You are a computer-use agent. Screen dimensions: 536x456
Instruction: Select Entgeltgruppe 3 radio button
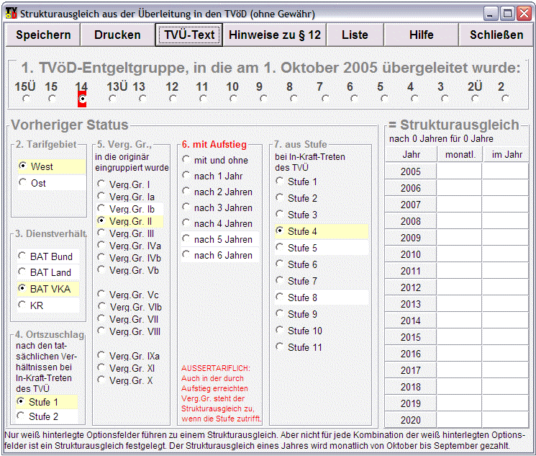(445, 99)
